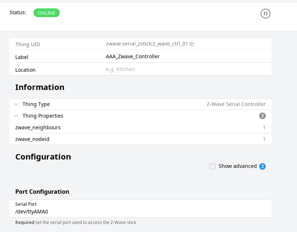The image size is (297, 232).
Task: Click the Thing UID value text
Action: pyautogui.click(x=147, y=44)
